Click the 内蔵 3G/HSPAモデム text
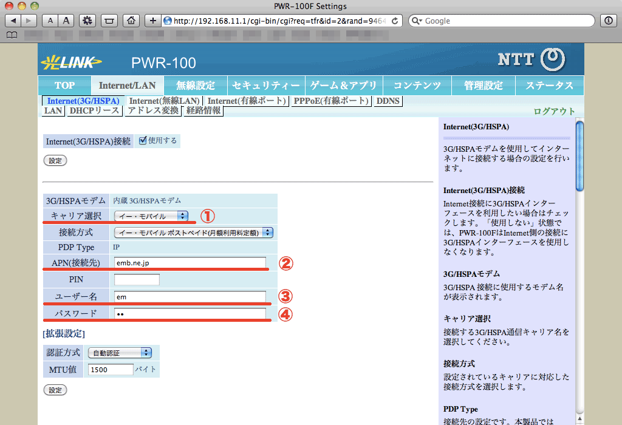This screenshot has height=425, width=622. pyautogui.click(x=147, y=200)
